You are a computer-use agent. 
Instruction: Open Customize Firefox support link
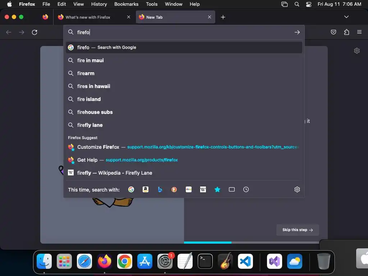184,147
